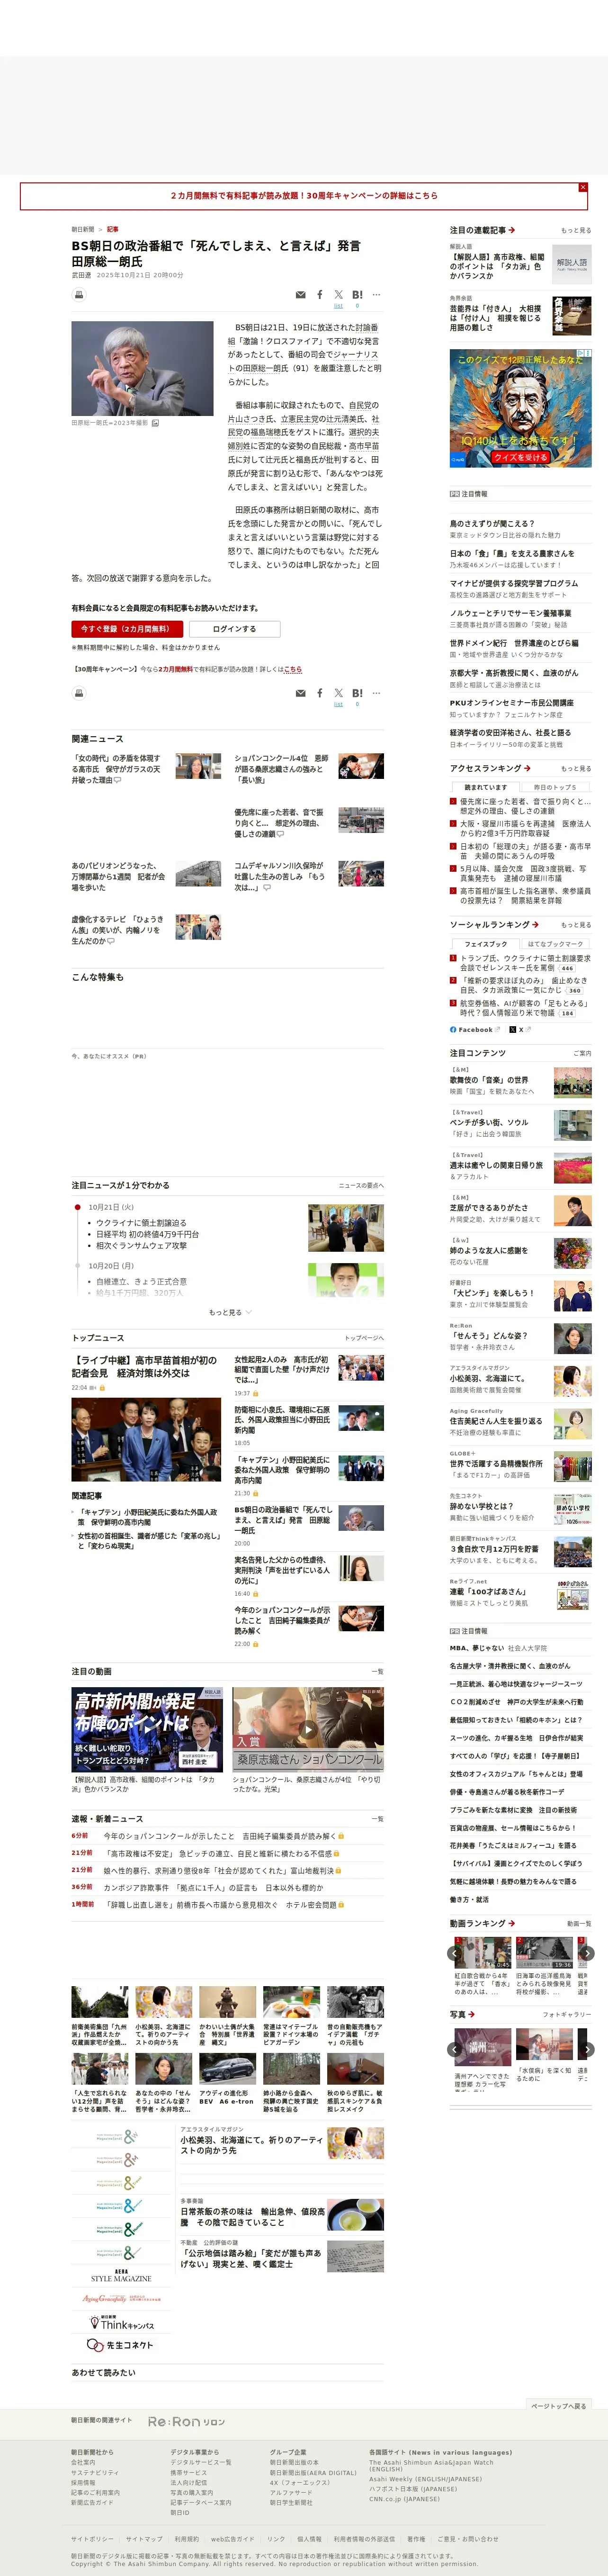Open CNN.co.jp (JAPANESE) footer link

(x=404, y=2498)
